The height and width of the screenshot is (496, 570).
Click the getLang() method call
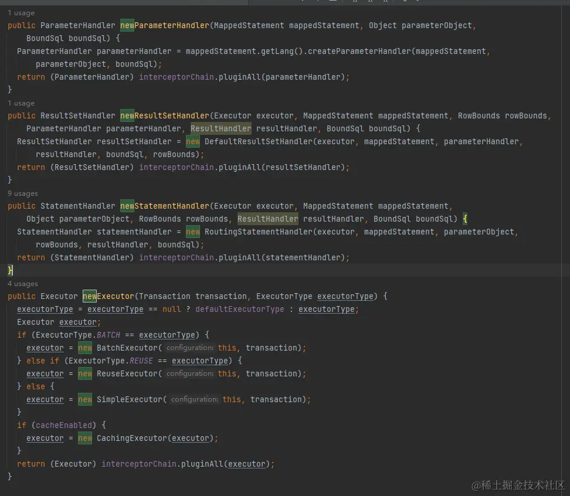(281, 51)
